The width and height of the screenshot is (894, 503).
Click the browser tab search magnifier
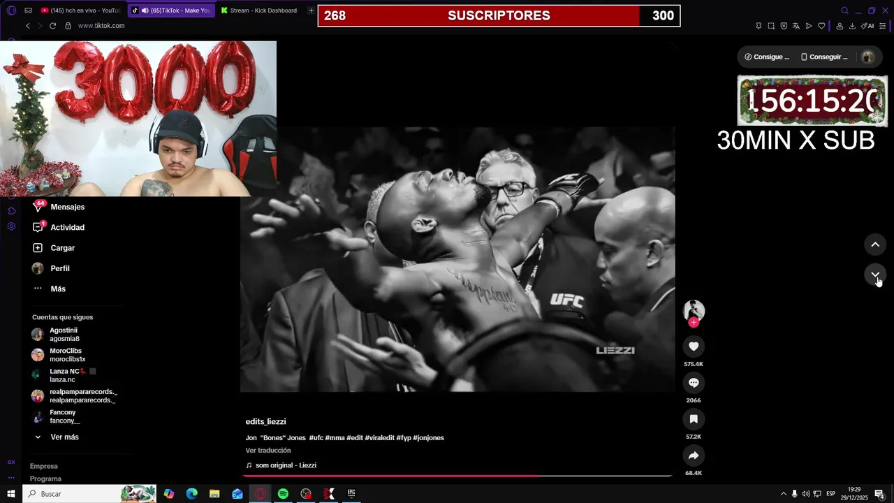coord(844,10)
